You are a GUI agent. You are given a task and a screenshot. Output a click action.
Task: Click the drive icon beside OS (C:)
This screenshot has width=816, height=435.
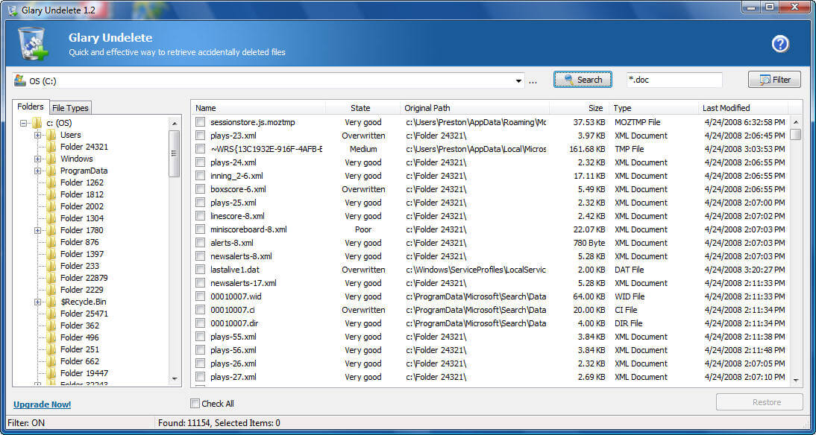[16, 79]
